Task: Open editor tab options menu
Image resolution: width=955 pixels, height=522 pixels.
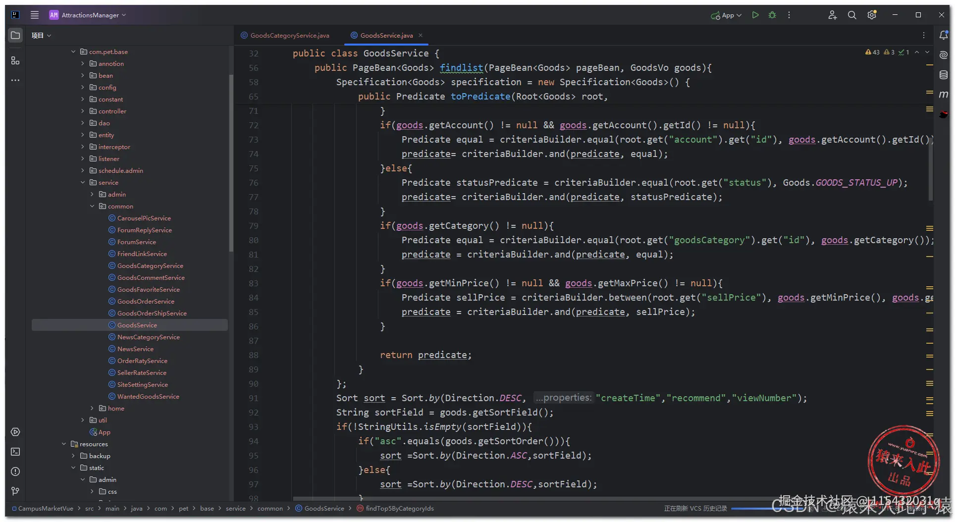Action: click(924, 35)
